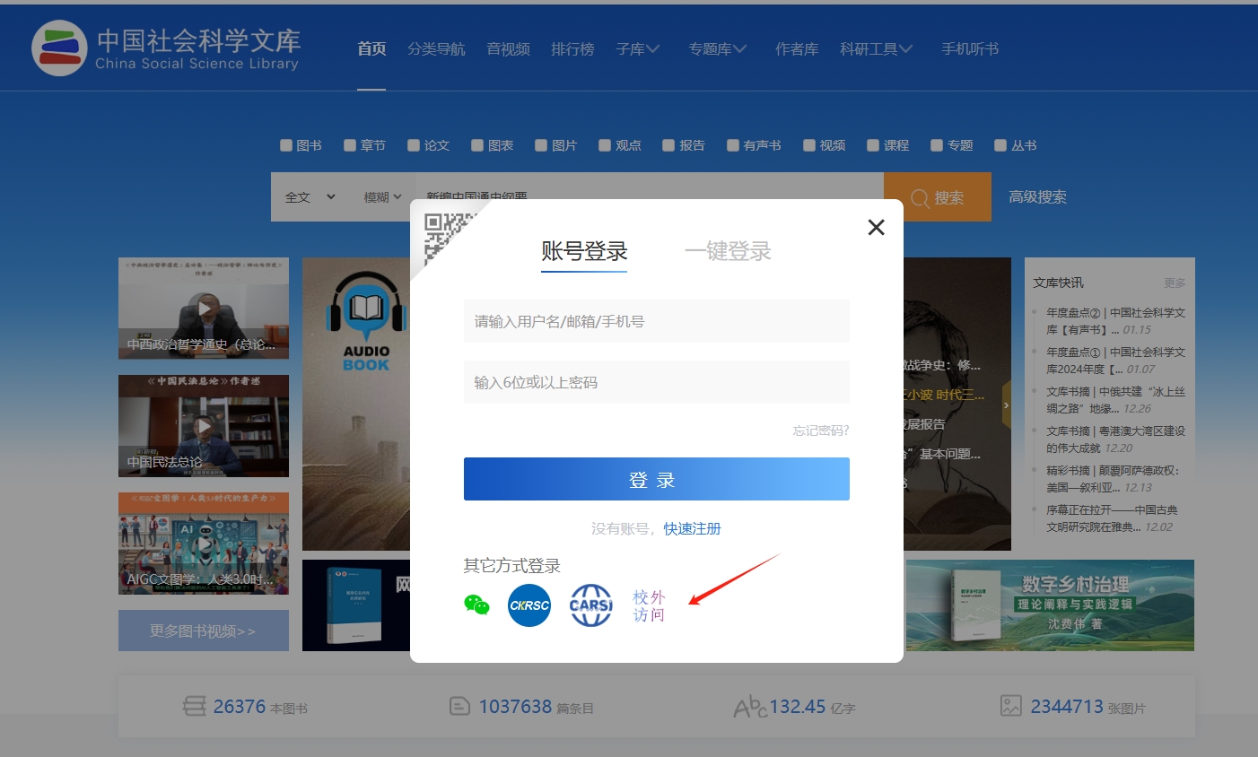Click the 1037638 entries document icon

[x=459, y=707]
